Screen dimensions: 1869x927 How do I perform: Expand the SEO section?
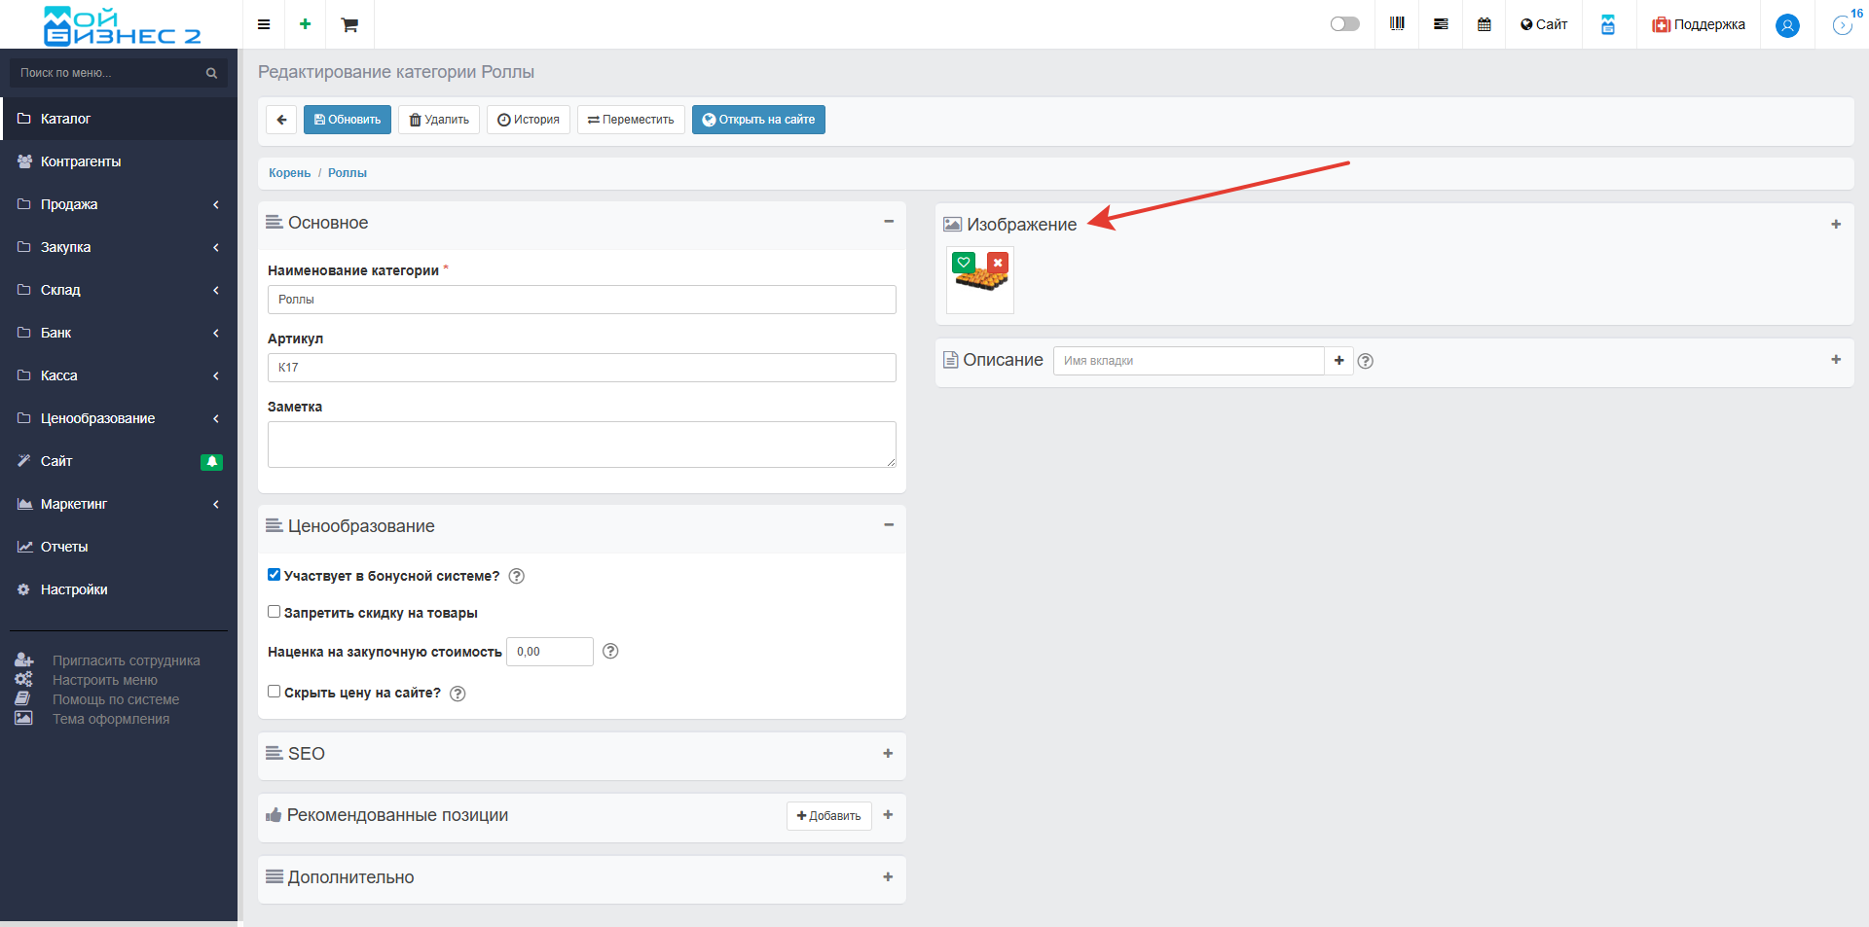tap(888, 754)
